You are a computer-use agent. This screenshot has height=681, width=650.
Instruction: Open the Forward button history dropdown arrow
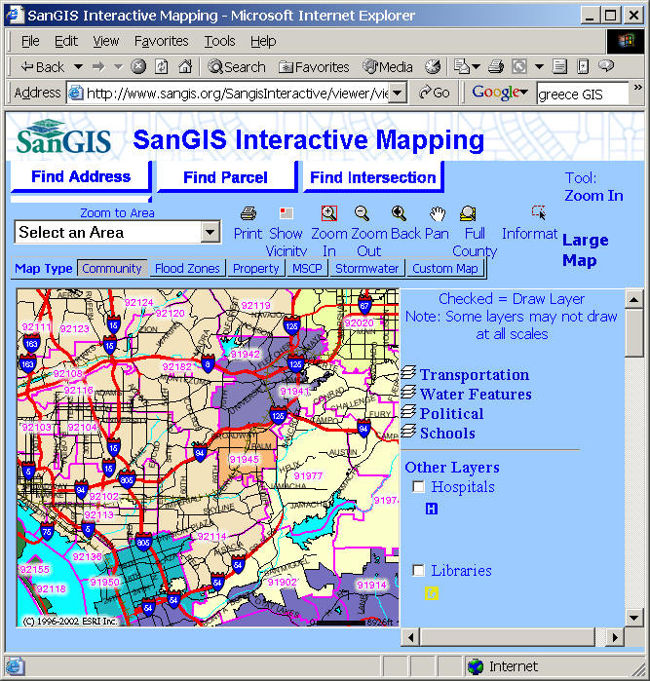(x=118, y=67)
